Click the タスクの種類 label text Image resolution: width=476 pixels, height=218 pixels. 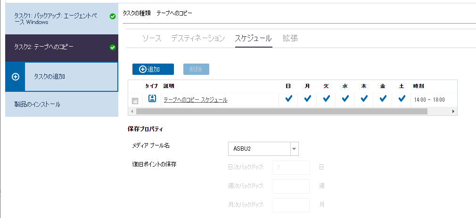137,13
